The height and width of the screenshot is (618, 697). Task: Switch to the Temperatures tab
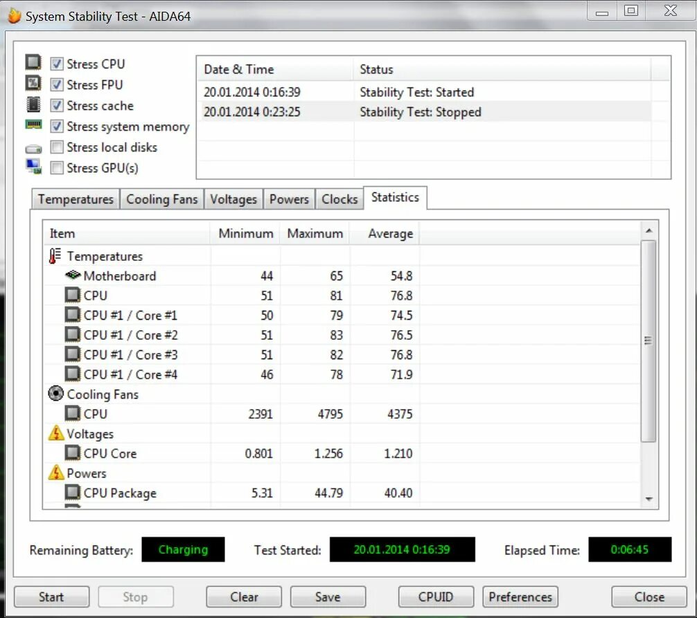tap(76, 199)
